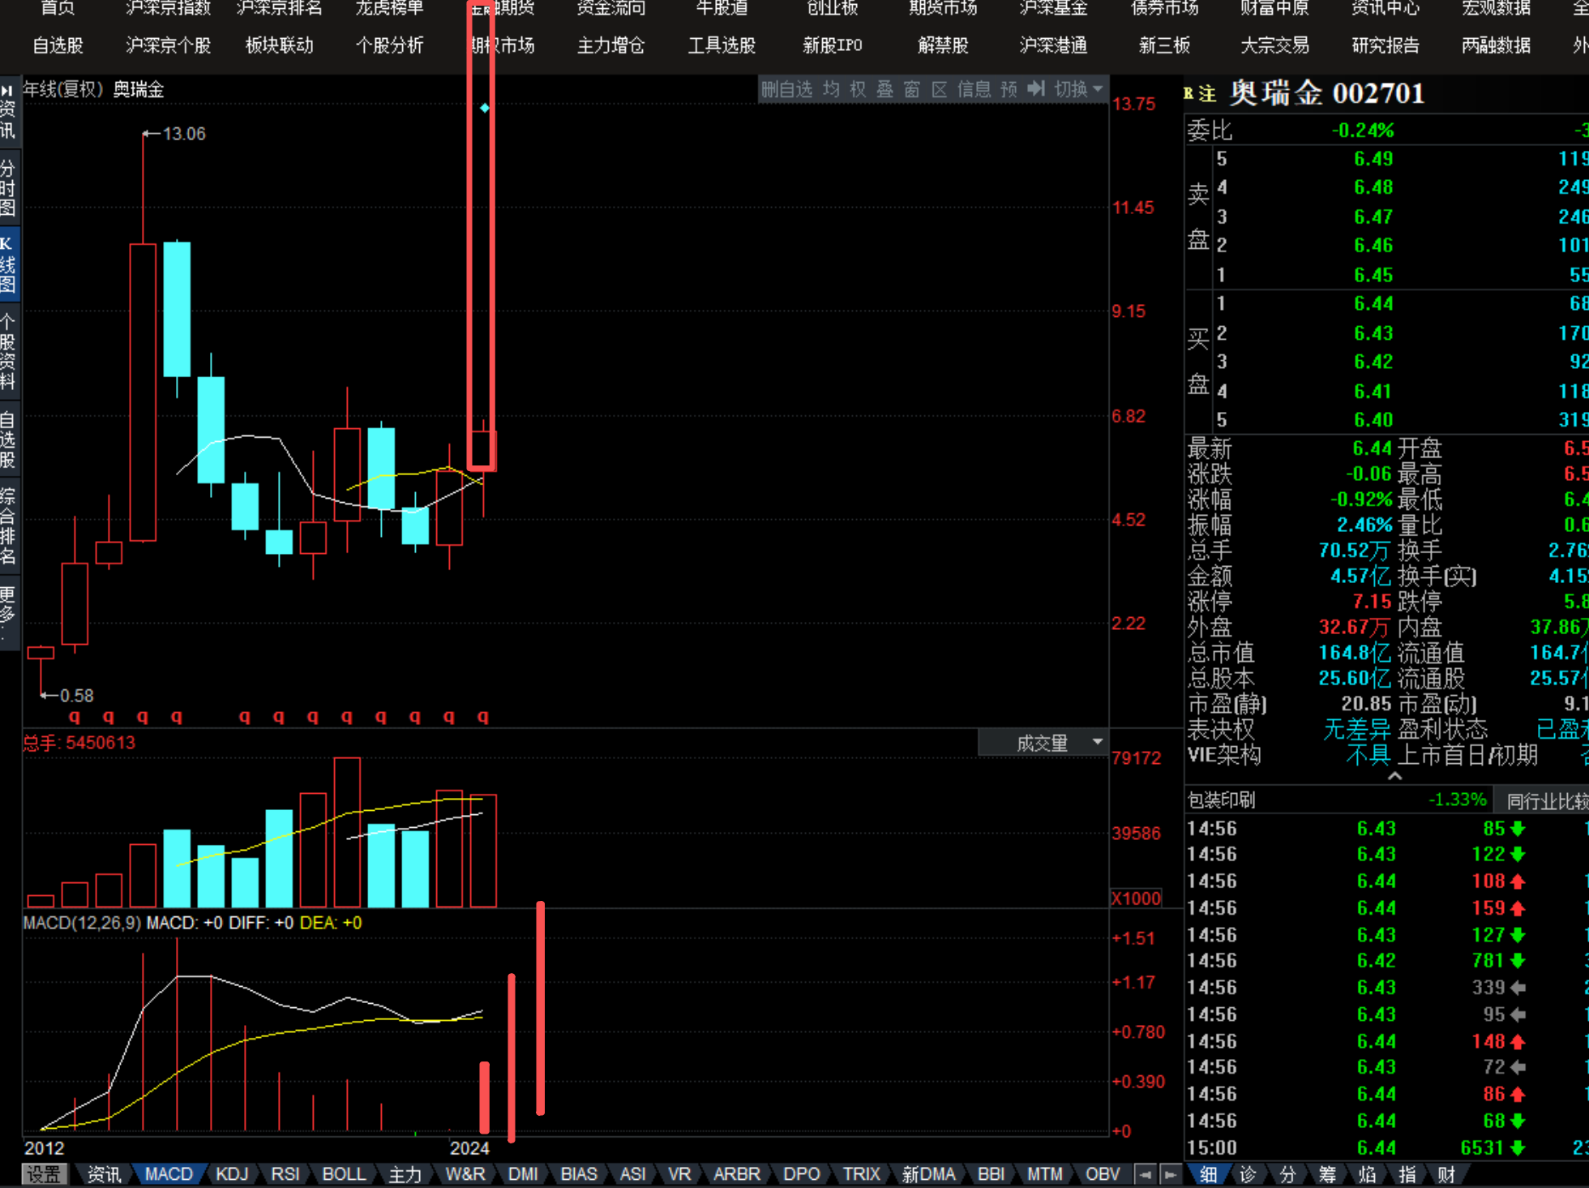Click the 叠 overlay icon in chart toolbar
The width and height of the screenshot is (1589, 1188).
[x=885, y=89]
